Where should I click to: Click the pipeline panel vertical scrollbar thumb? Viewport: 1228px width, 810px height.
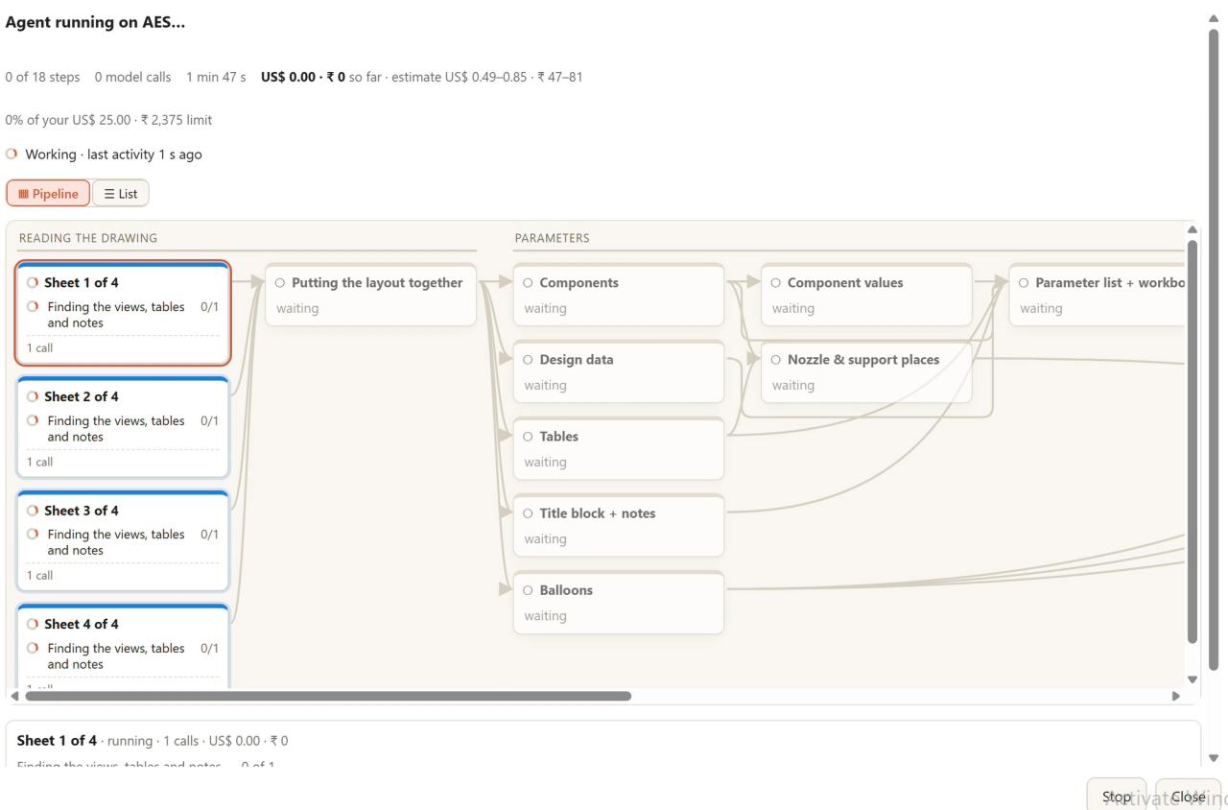pyautogui.click(x=1193, y=441)
